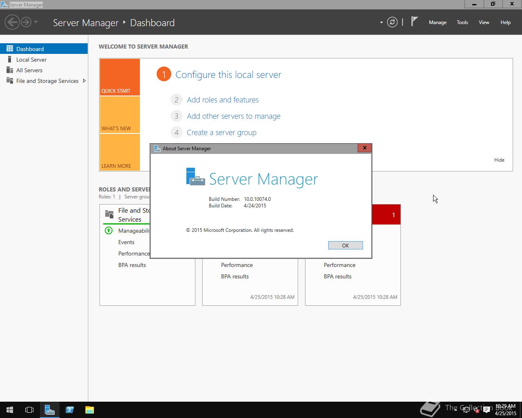Click Add roles and features link
522x418 pixels.
pos(223,100)
